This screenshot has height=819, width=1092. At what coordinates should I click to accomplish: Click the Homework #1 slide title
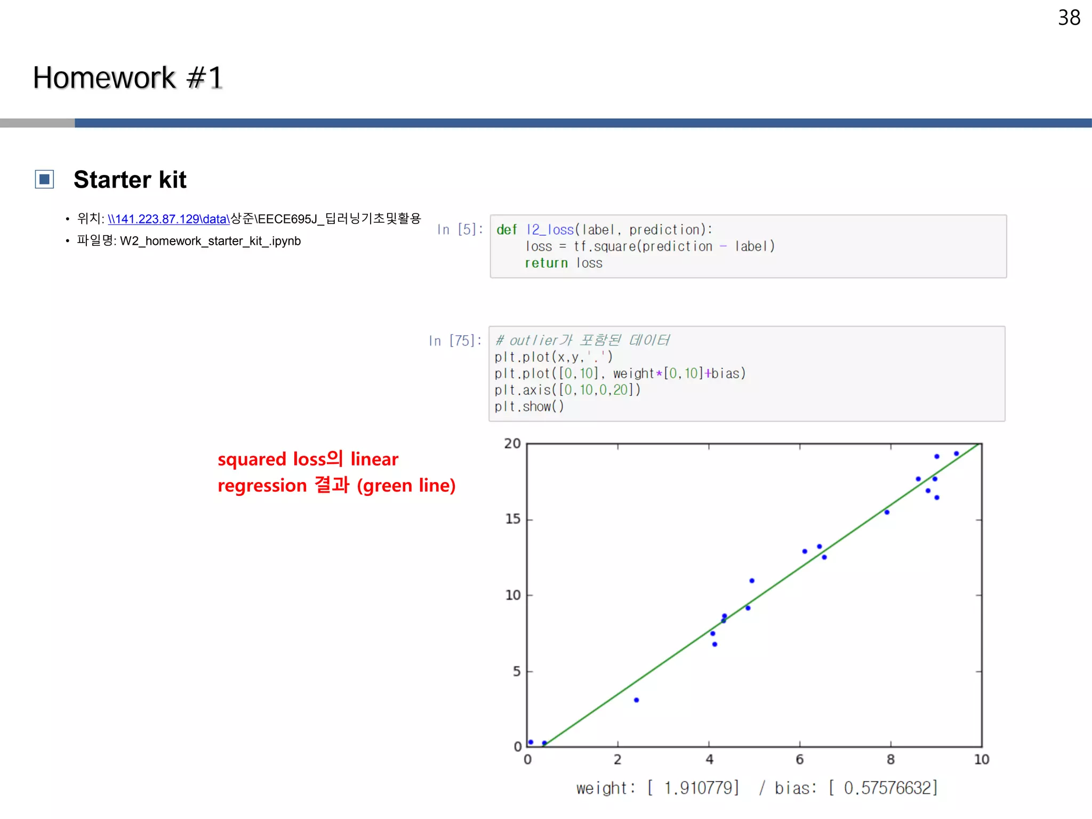pos(127,78)
